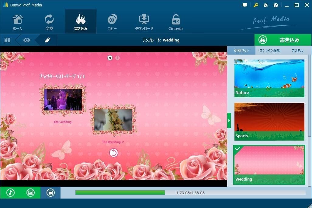Image resolution: width=312 pixels, height=208 pixels.
Task: Click チャプターリストページ 1/1 title text
Action: (62, 76)
